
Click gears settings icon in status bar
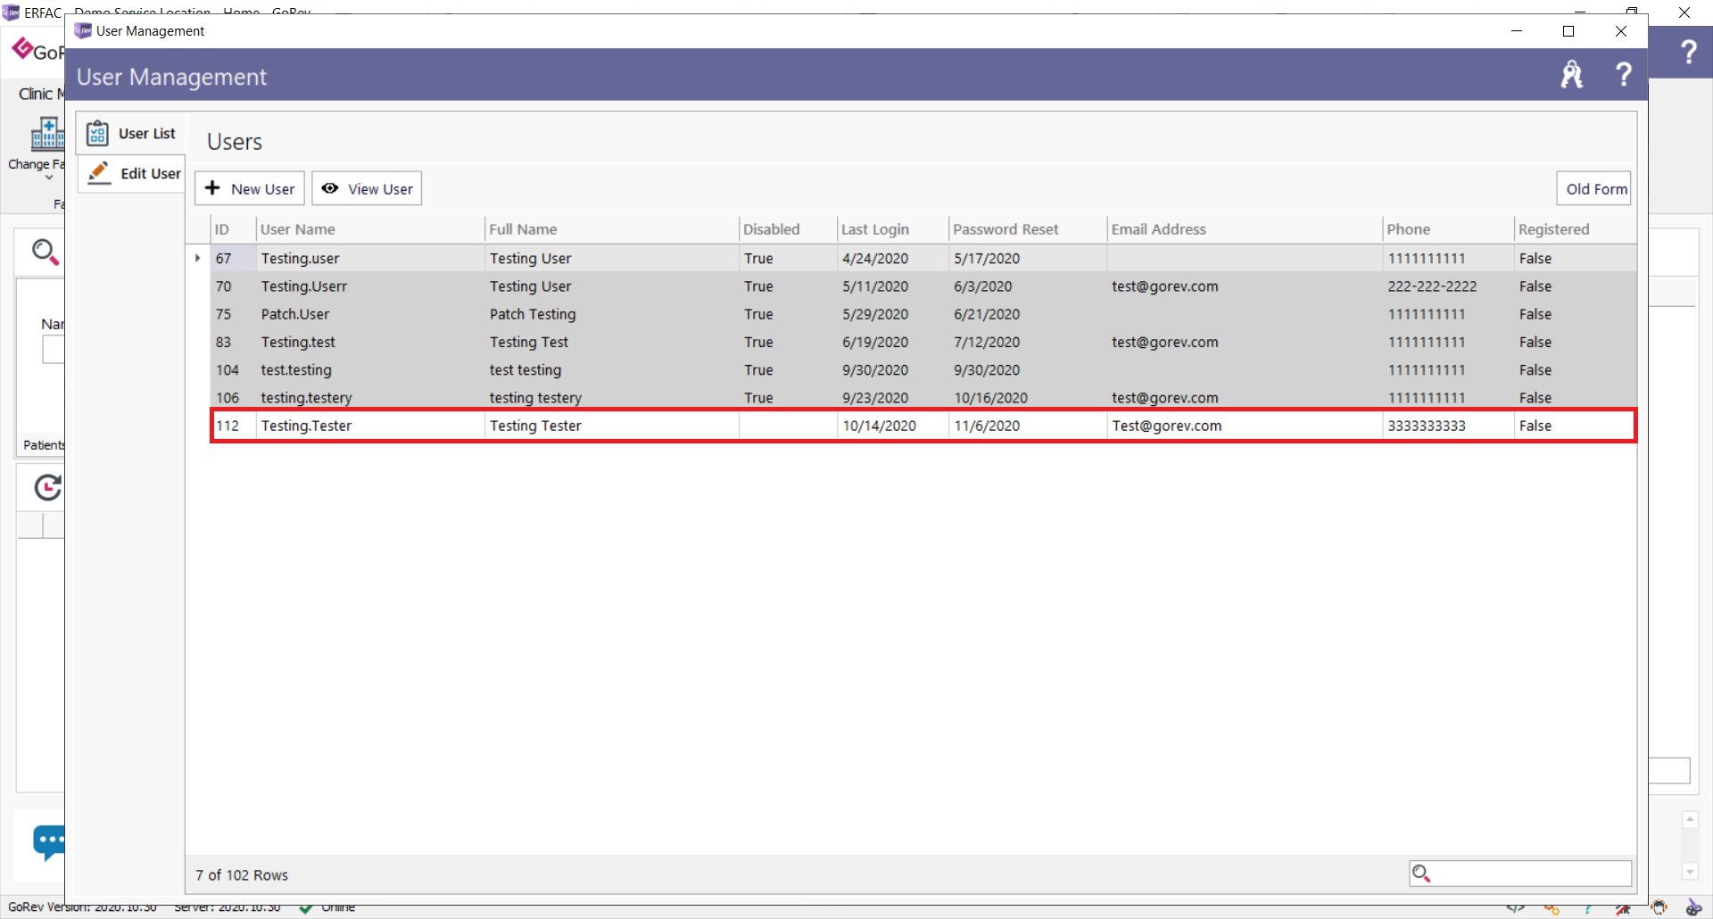pos(1552,909)
